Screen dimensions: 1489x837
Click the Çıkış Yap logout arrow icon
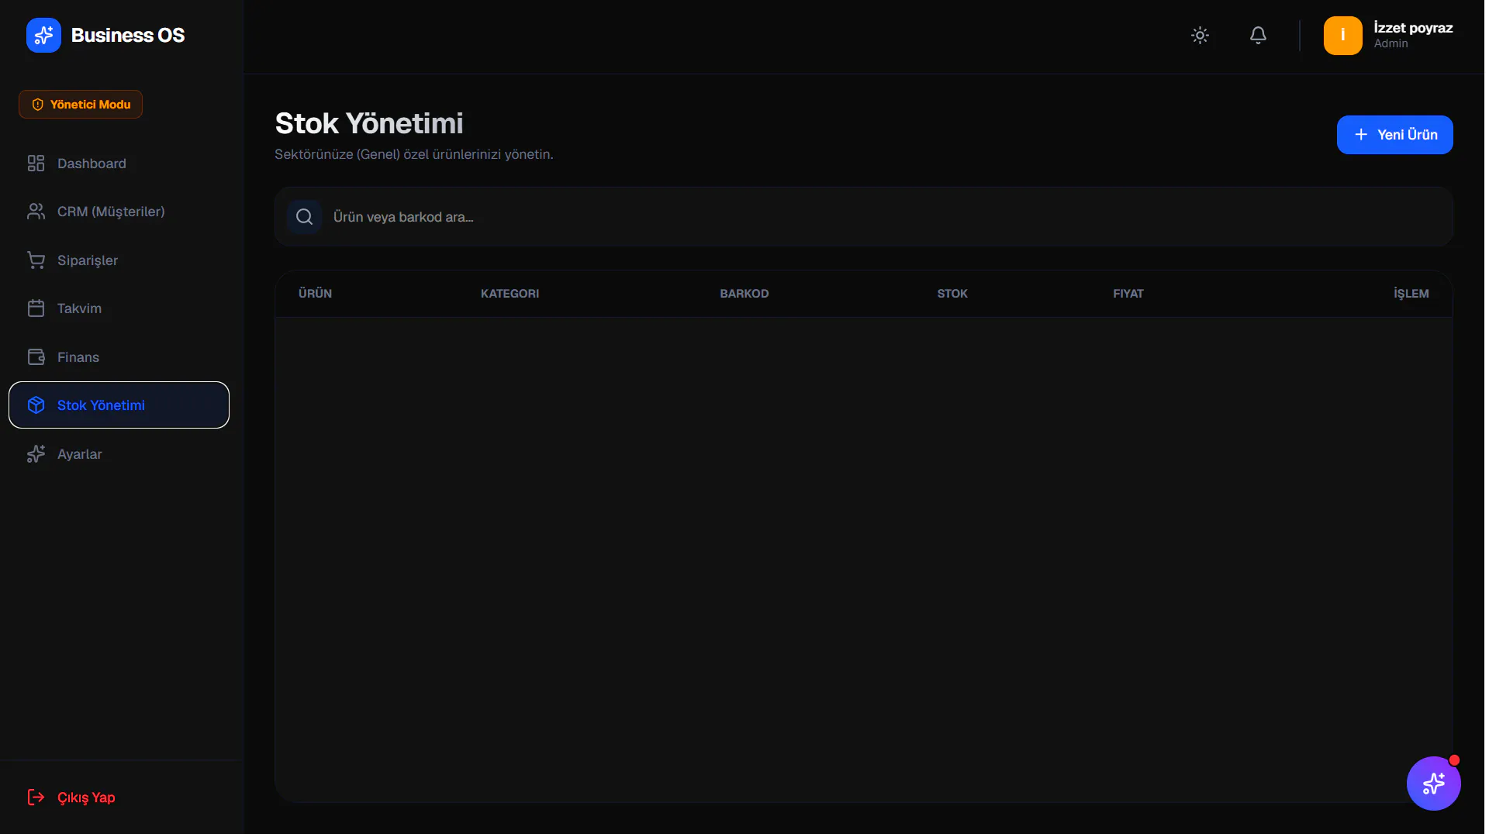36,797
